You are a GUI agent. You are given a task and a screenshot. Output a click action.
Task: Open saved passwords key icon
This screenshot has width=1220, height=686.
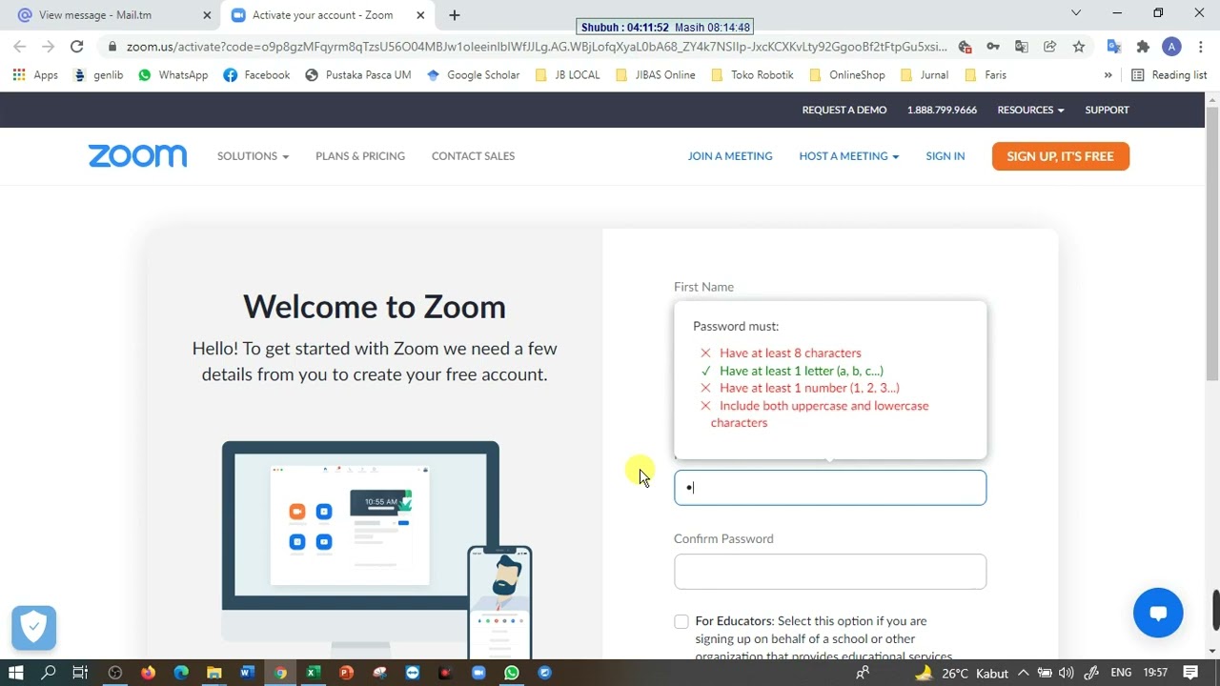[993, 47]
